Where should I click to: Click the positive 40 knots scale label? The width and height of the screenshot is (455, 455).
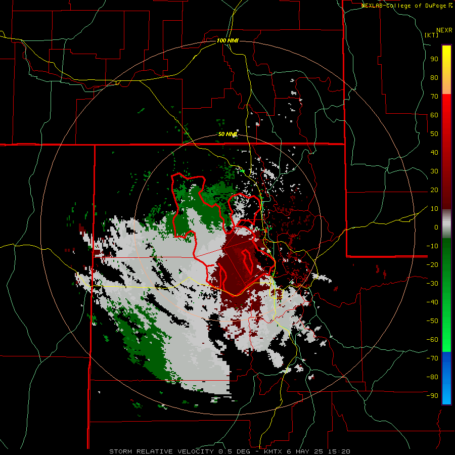point(434,153)
